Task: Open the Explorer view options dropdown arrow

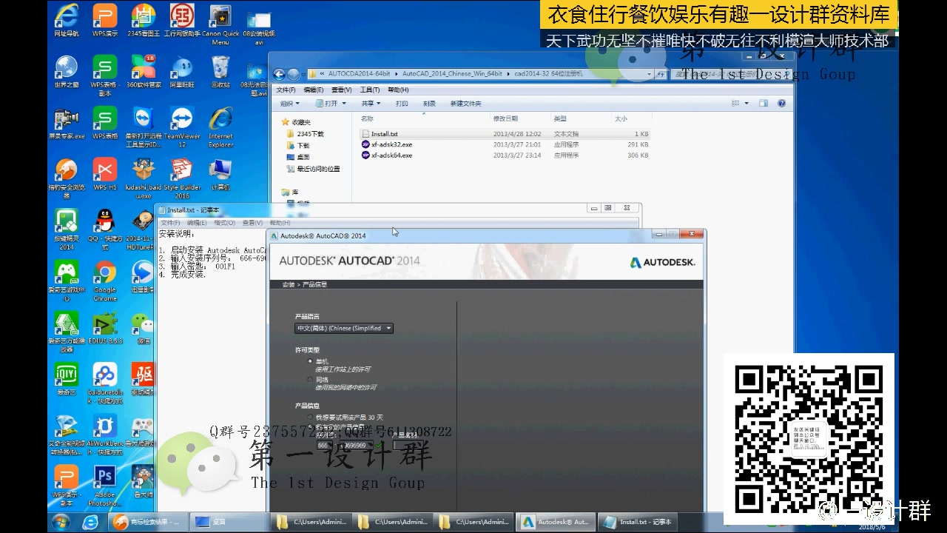Action: [747, 104]
